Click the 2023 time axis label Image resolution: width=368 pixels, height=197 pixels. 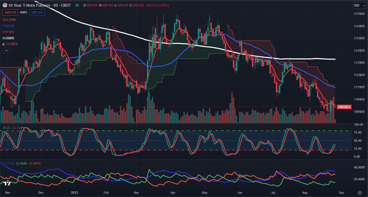pos(74,192)
